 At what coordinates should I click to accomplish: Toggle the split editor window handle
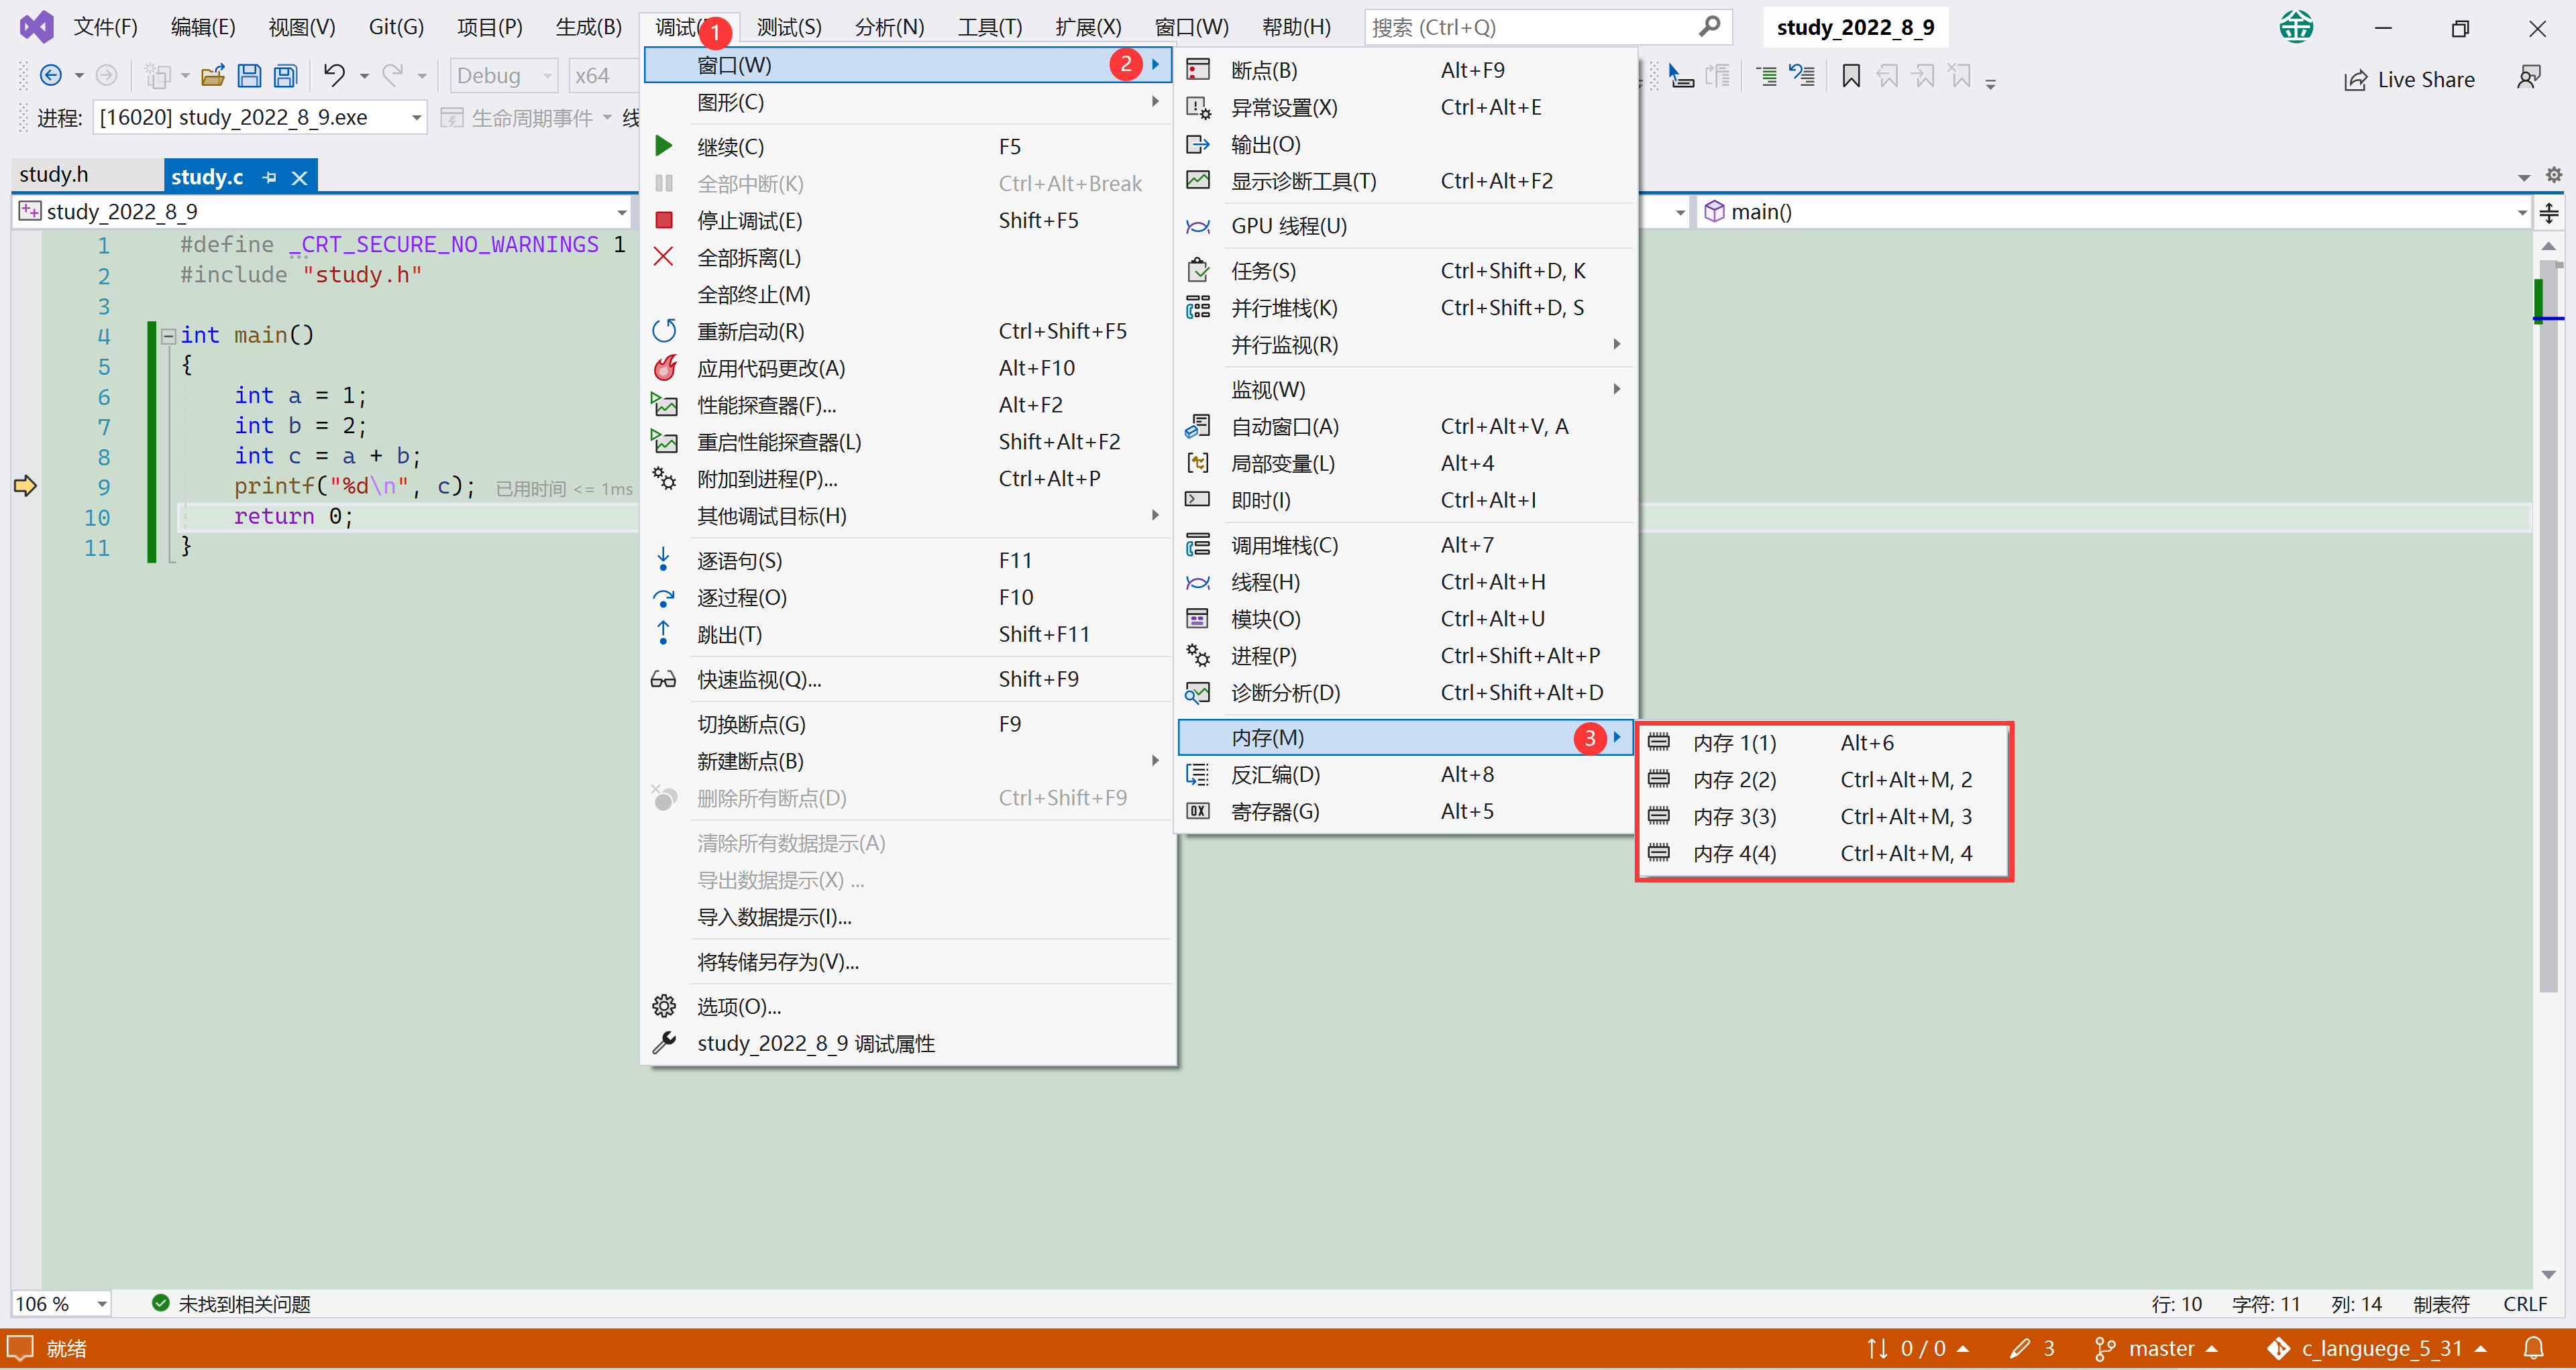pyautogui.click(x=2549, y=212)
